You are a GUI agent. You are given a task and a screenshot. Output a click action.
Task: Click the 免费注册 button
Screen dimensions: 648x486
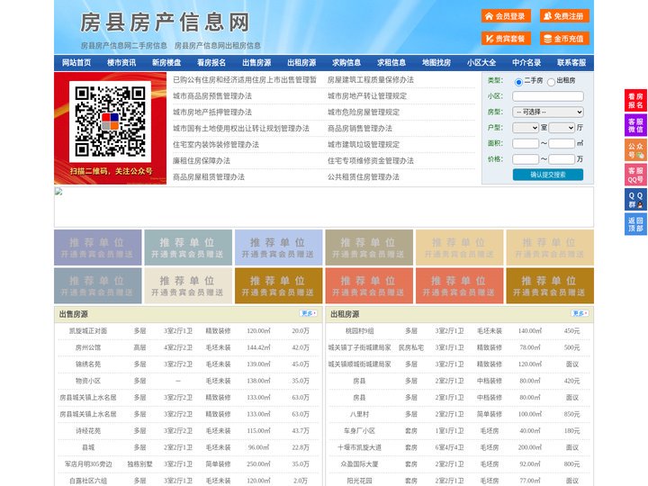(564, 16)
